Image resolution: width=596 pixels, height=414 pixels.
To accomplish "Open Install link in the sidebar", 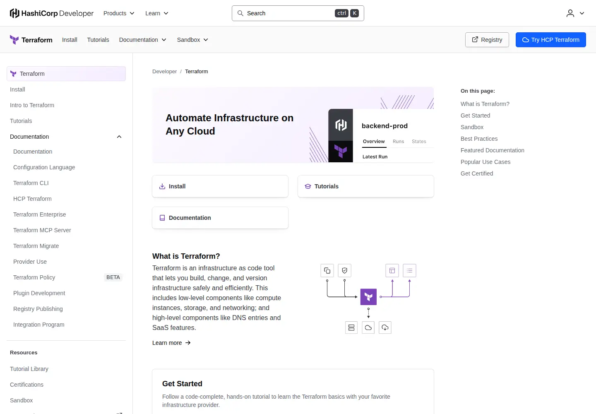I will click(x=17, y=89).
